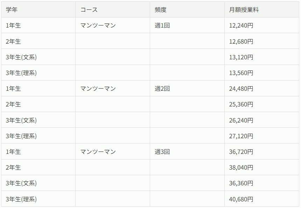301x208 pixels.
Task: Click the 36,720円 price cell
Action: tap(262, 151)
